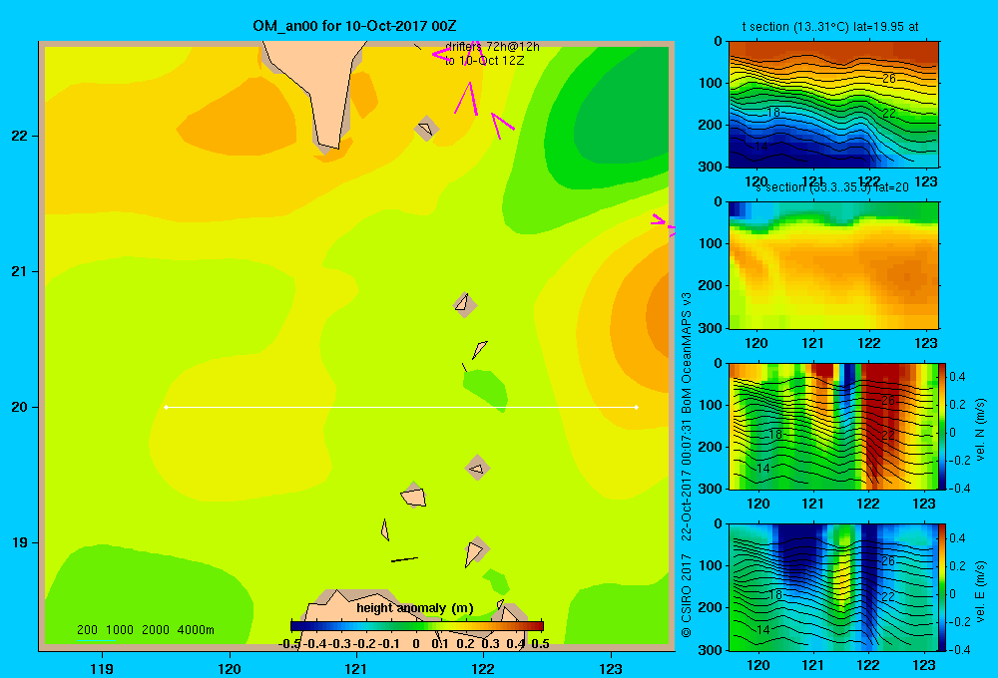Open the temperature section plot
This screenshot has height=678, width=998.
(x=833, y=105)
